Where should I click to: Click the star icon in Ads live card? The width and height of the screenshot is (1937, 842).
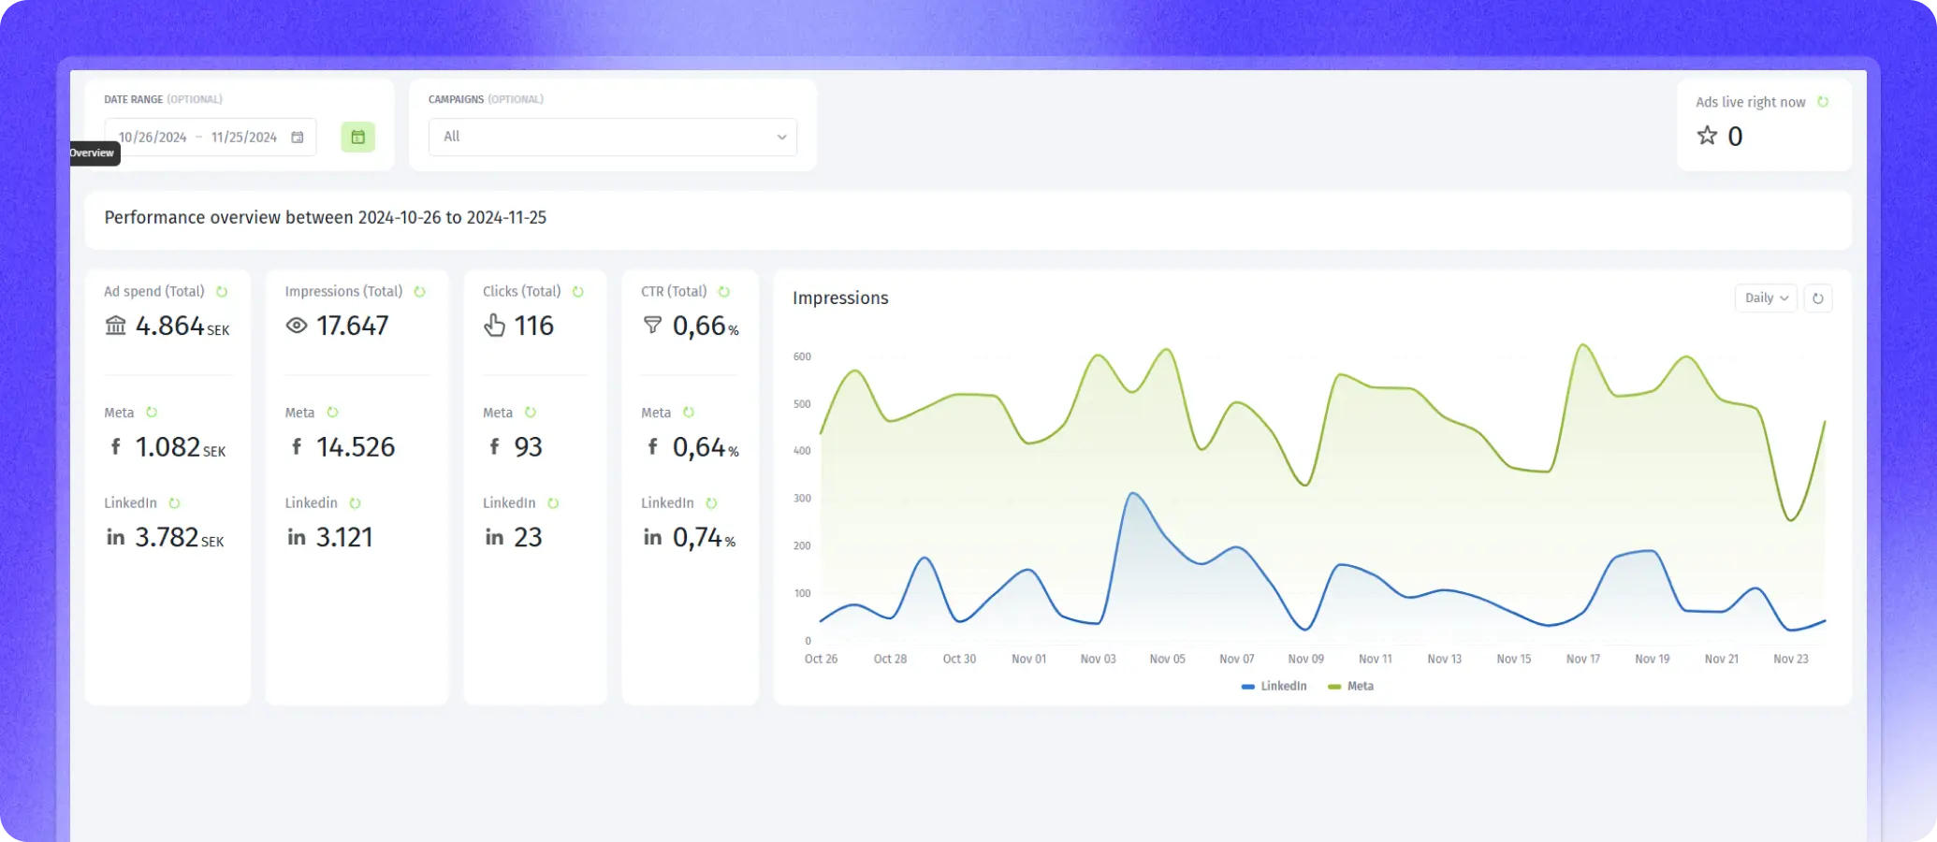[1707, 137]
